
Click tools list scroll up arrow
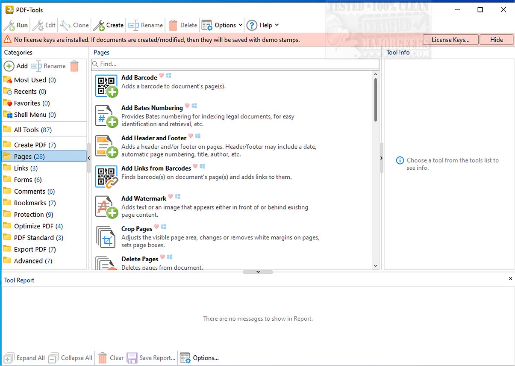tap(376, 74)
